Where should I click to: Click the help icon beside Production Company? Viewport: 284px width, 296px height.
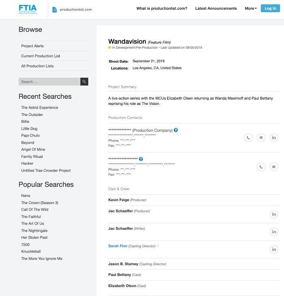176,130
